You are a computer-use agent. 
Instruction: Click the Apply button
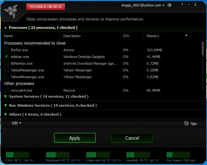(x=75, y=138)
